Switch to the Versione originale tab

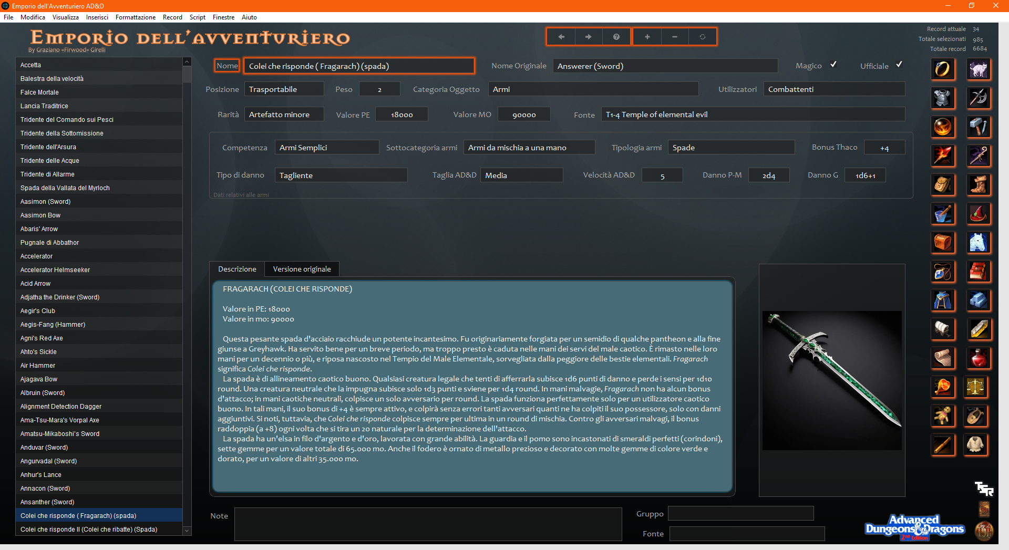302,269
